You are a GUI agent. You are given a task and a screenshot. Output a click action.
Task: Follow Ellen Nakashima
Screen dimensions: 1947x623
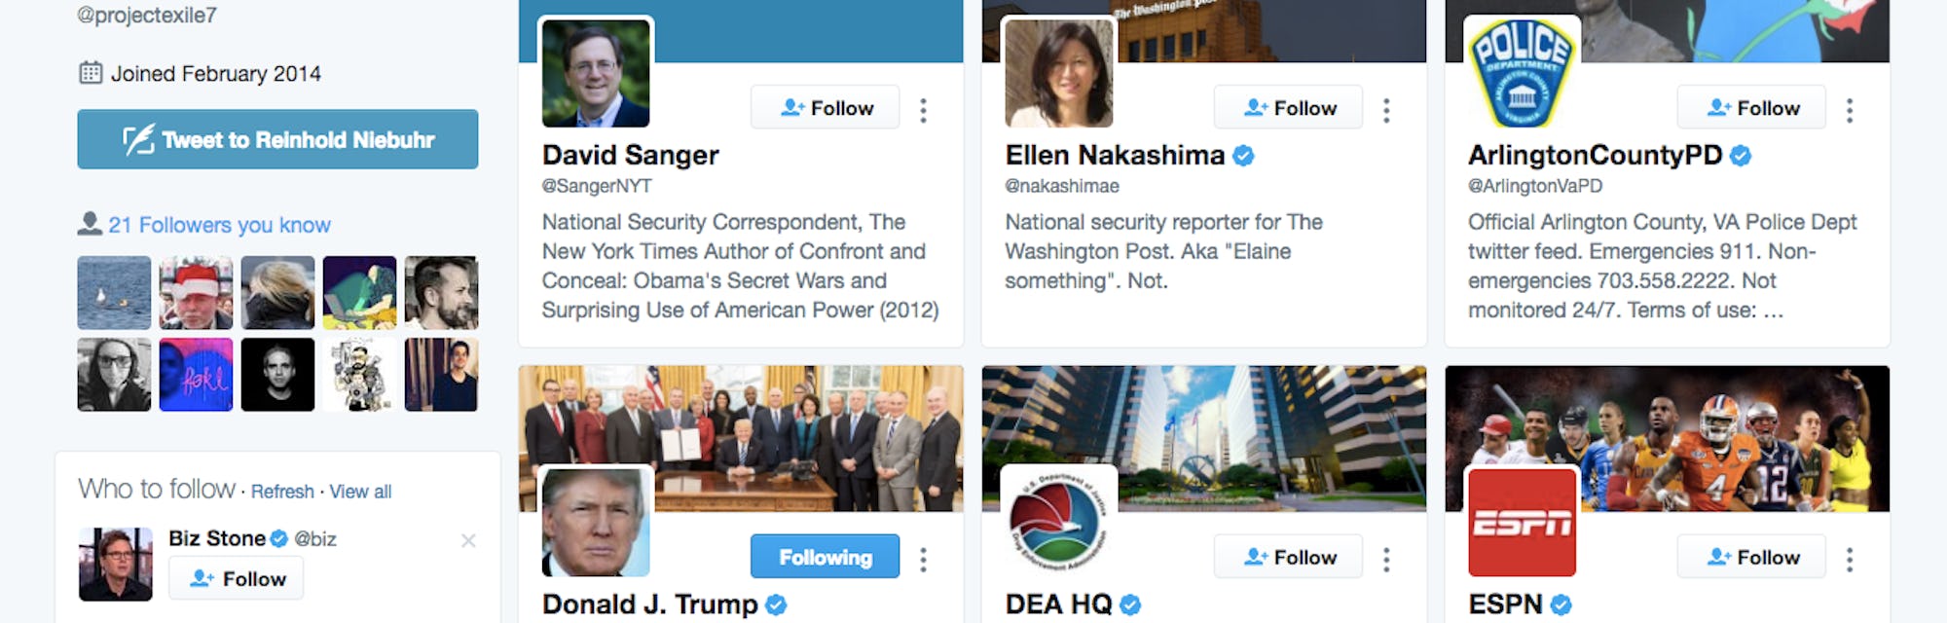pyautogui.click(x=1288, y=107)
